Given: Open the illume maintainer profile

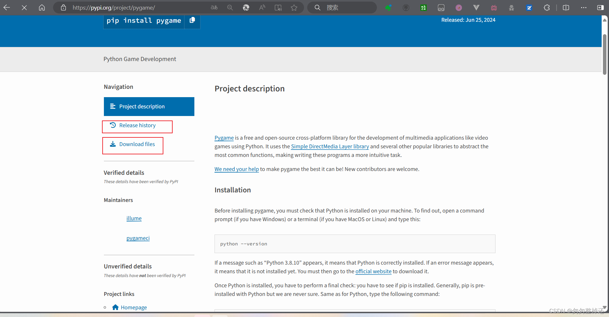Looking at the screenshot, I should pyautogui.click(x=134, y=218).
